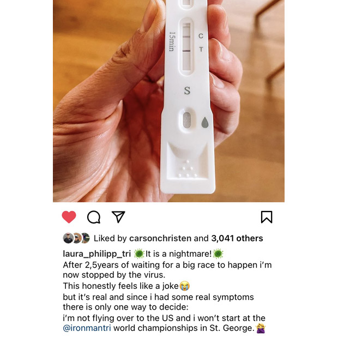Click the virus emoji after "nightmare!"
The image size is (338, 338).
pos(218,253)
